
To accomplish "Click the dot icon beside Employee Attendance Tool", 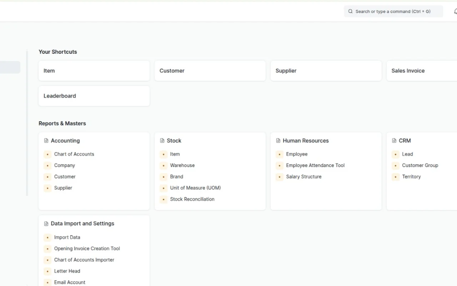I will coord(280,166).
